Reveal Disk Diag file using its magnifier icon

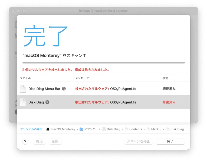(x=47, y=102)
